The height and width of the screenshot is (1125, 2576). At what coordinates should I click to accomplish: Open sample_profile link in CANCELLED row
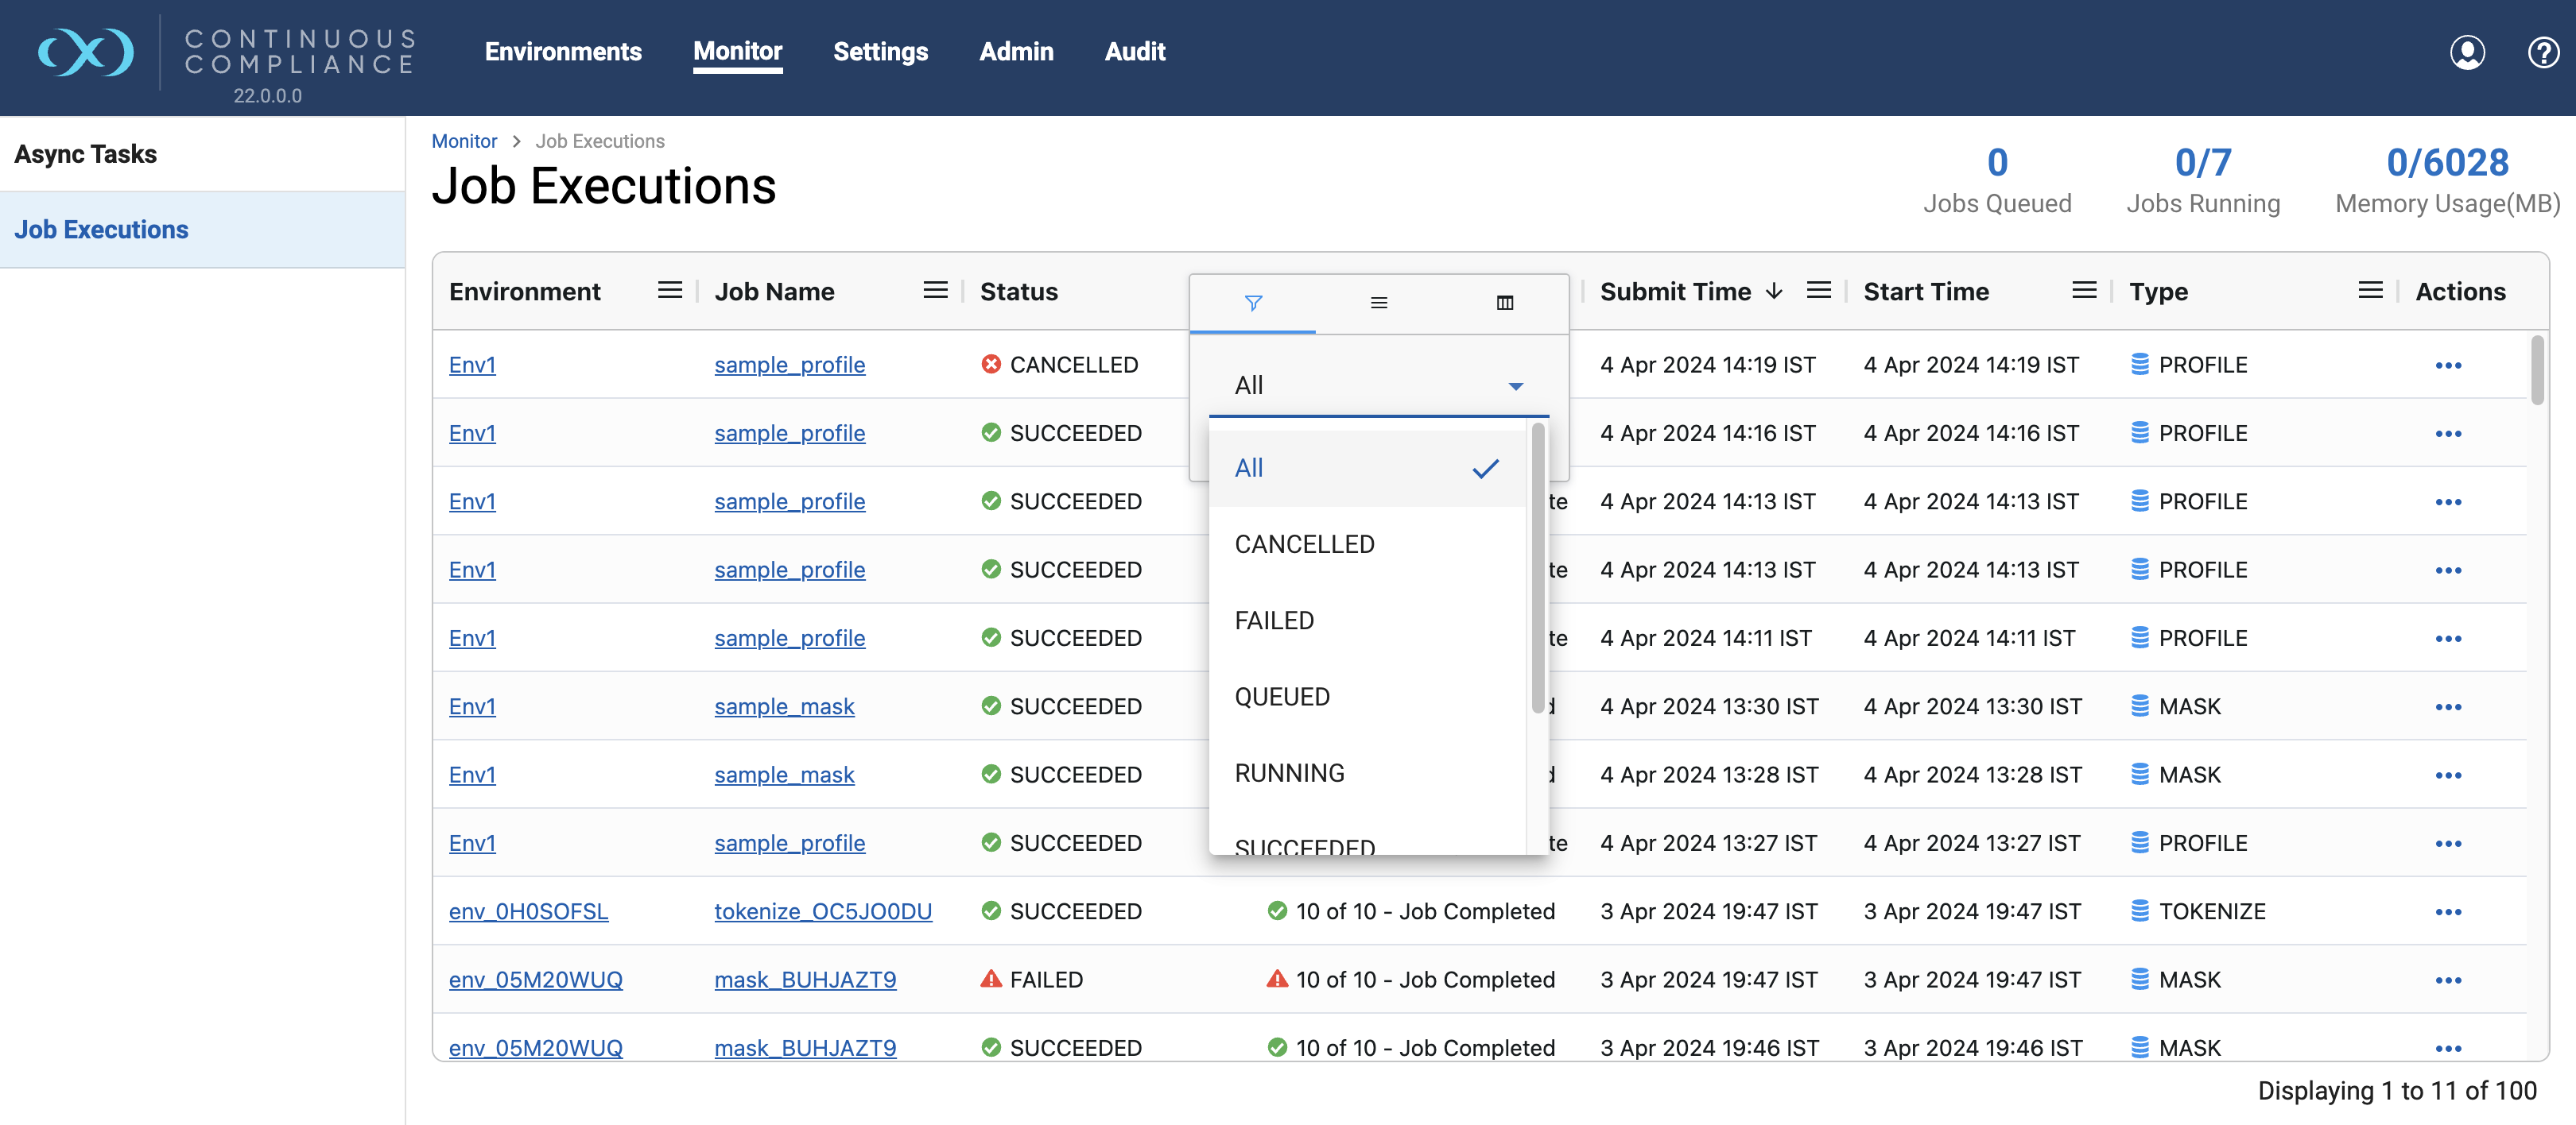pos(789,365)
